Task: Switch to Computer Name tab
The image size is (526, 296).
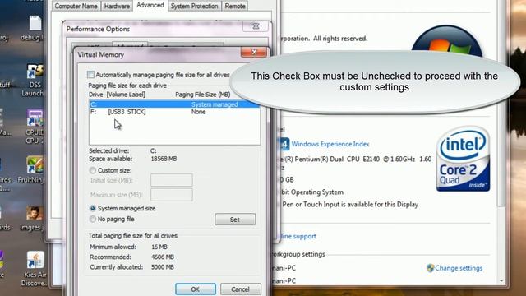Action: pos(76,6)
